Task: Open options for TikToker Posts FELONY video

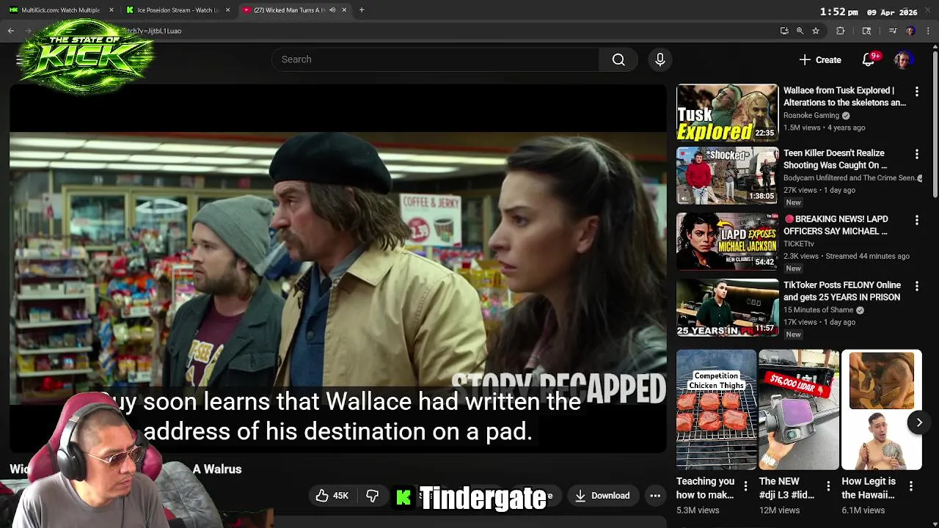Action: point(916,286)
